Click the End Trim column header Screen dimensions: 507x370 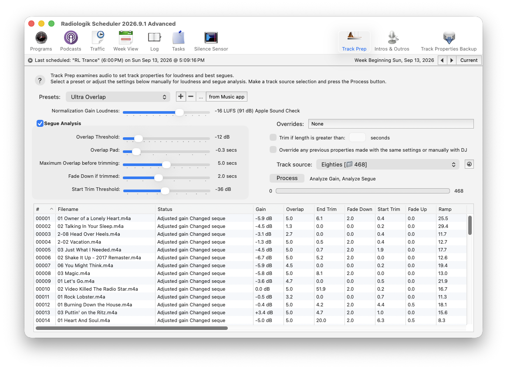pos(329,209)
